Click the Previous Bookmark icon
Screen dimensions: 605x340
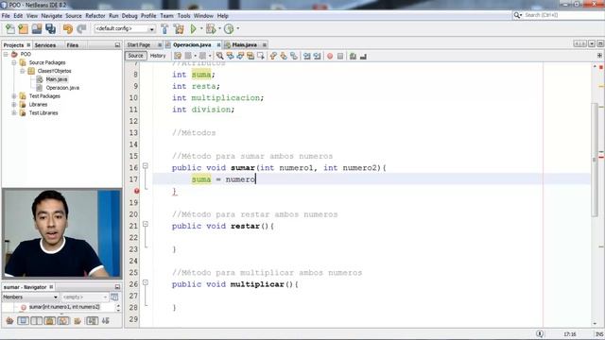click(273, 57)
